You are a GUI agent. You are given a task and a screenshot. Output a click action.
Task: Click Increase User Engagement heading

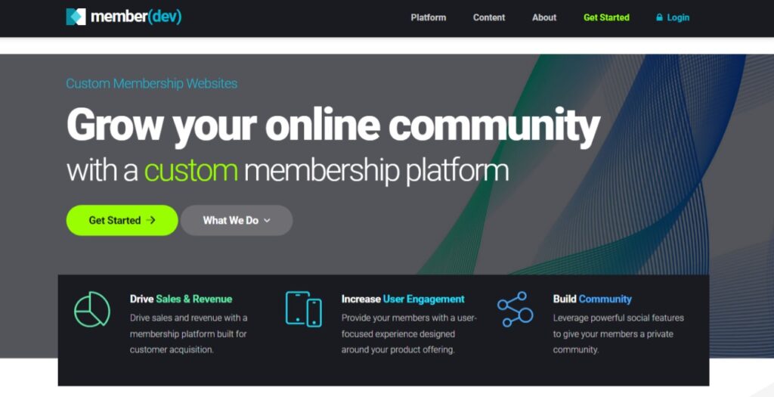click(403, 299)
